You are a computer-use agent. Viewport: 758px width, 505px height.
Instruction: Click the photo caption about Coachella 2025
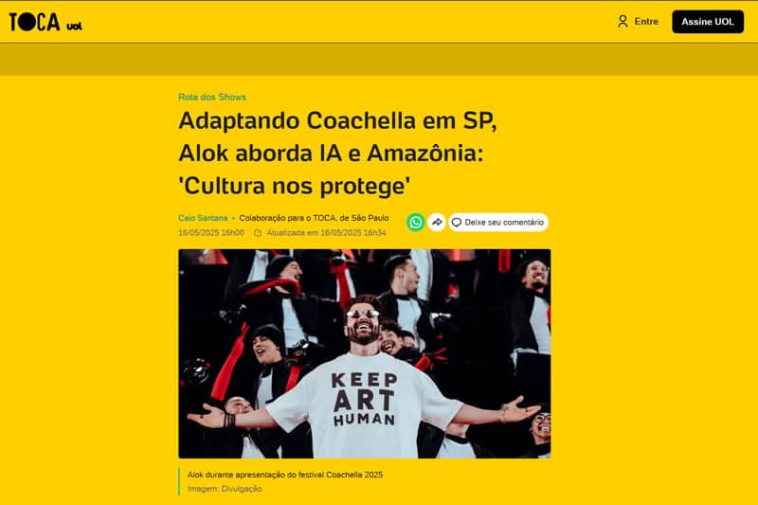click(285, 475)
